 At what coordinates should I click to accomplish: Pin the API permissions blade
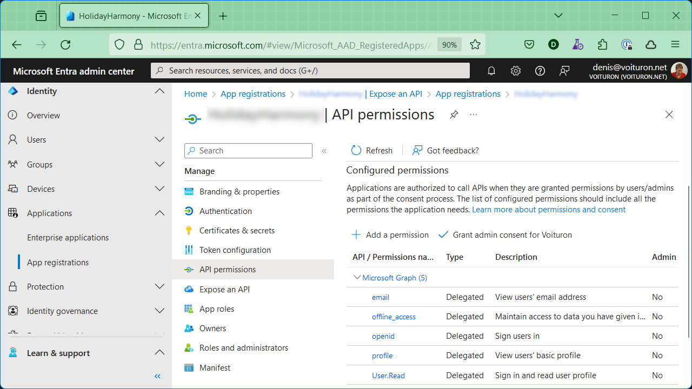click(454, 115)
